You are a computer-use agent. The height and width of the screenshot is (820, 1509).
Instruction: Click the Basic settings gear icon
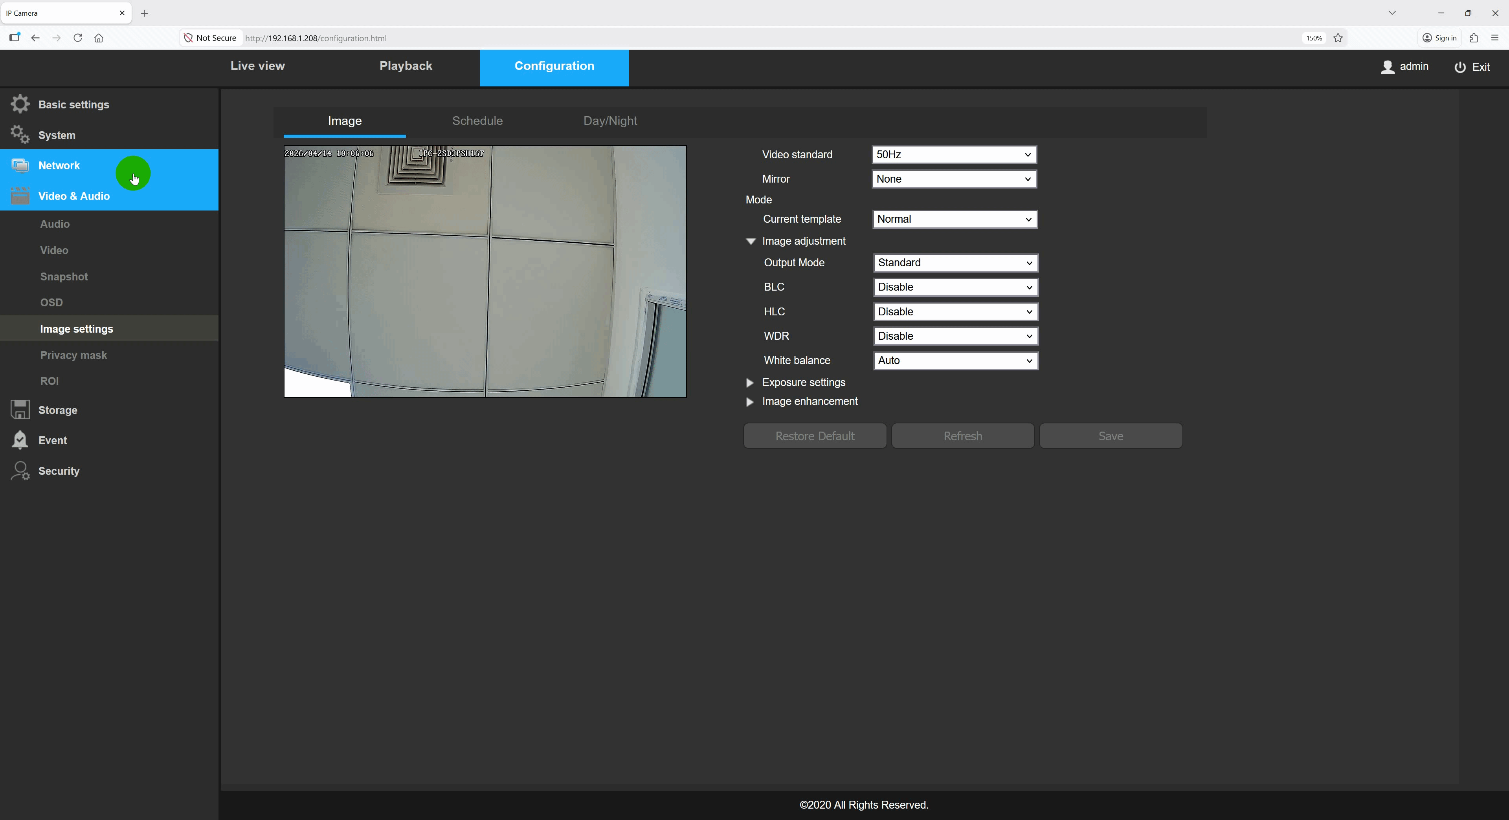click(20, 104)
